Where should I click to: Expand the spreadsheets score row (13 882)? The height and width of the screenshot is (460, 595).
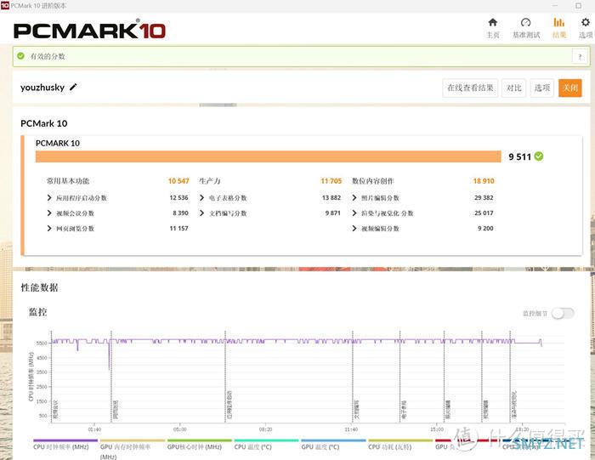[x=270, y=198]
